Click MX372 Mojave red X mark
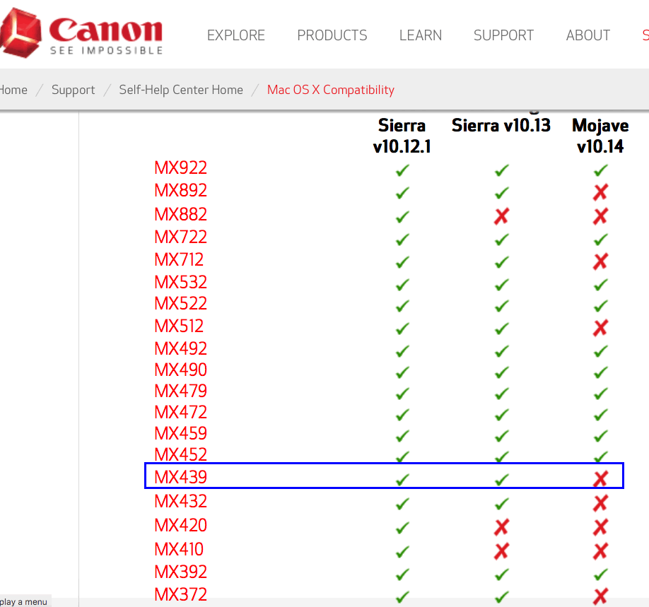649x607 pixels. coord(601,596)
